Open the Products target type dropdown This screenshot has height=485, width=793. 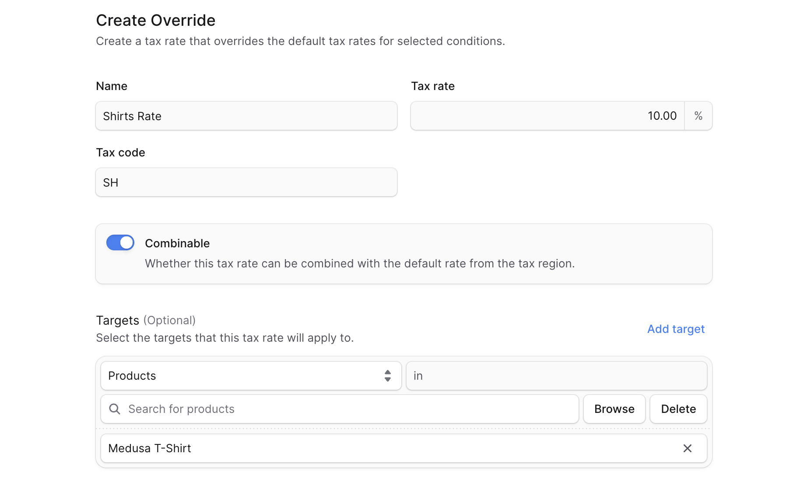point(245,376)
